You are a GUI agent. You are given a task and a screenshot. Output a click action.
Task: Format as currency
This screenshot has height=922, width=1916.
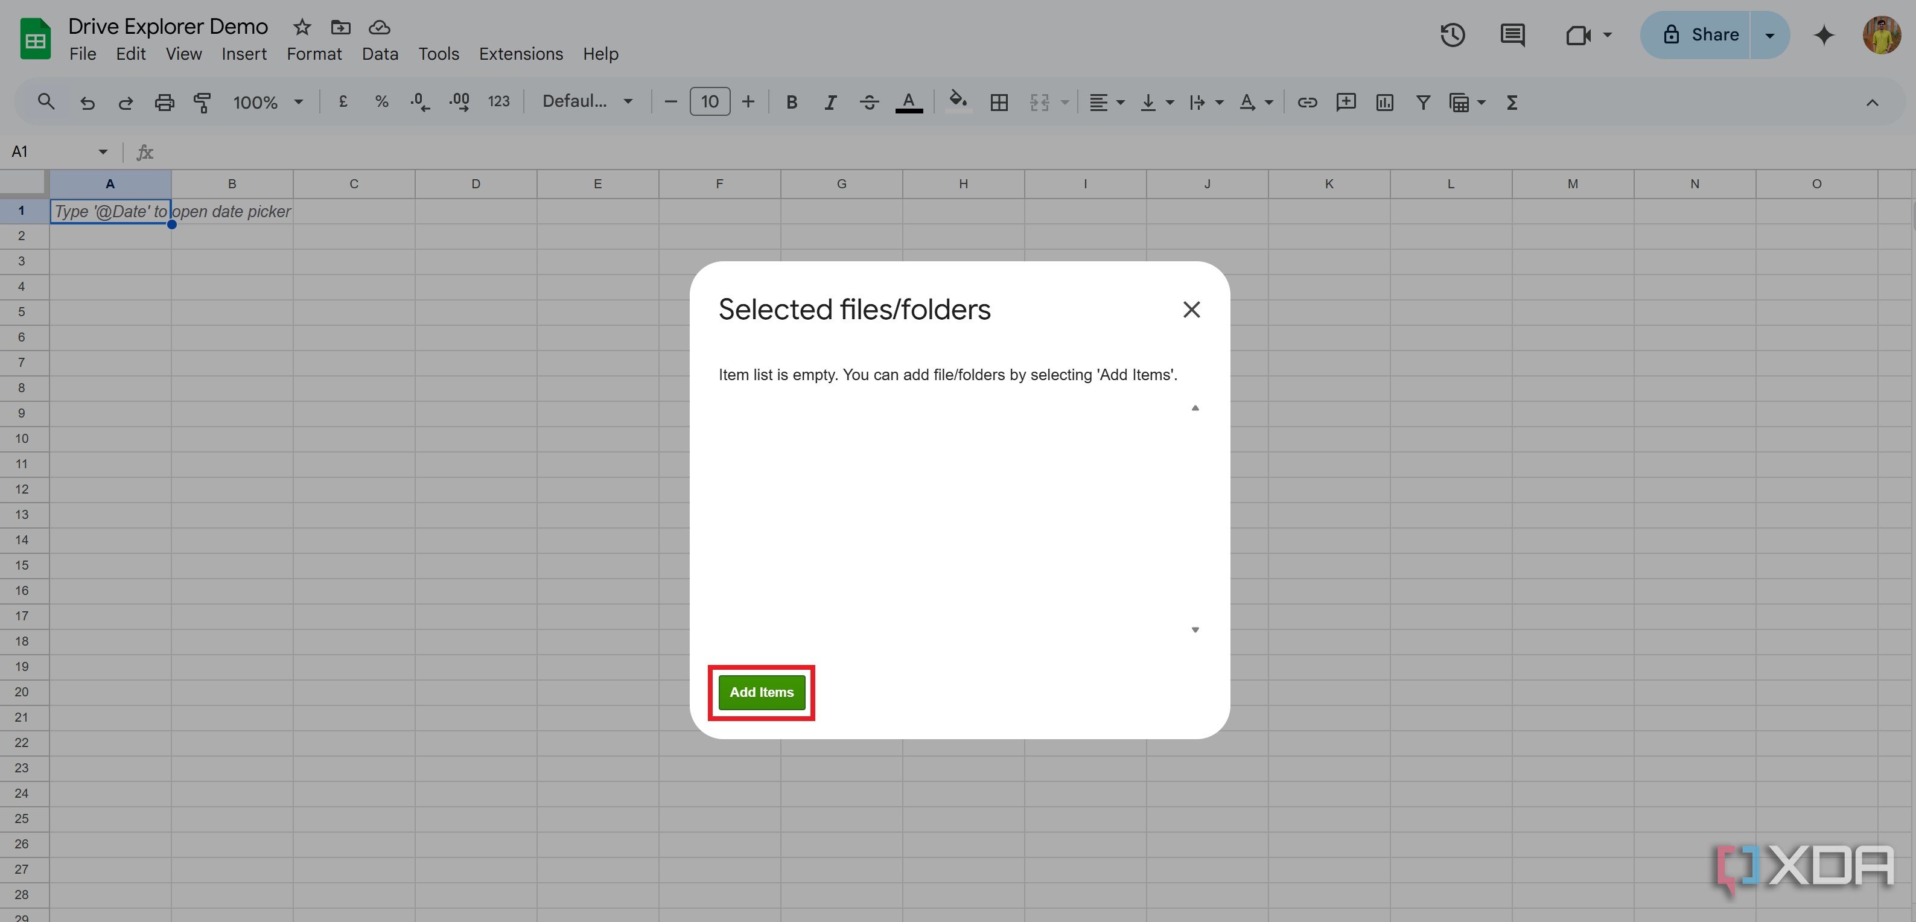point(343,102)
